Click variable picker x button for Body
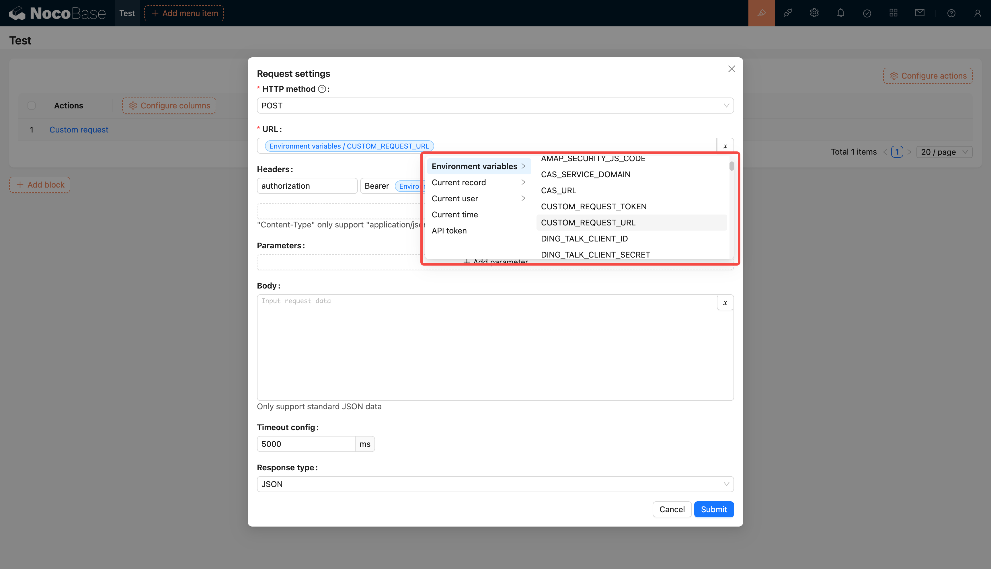991x569 pixels. point(725,303)
